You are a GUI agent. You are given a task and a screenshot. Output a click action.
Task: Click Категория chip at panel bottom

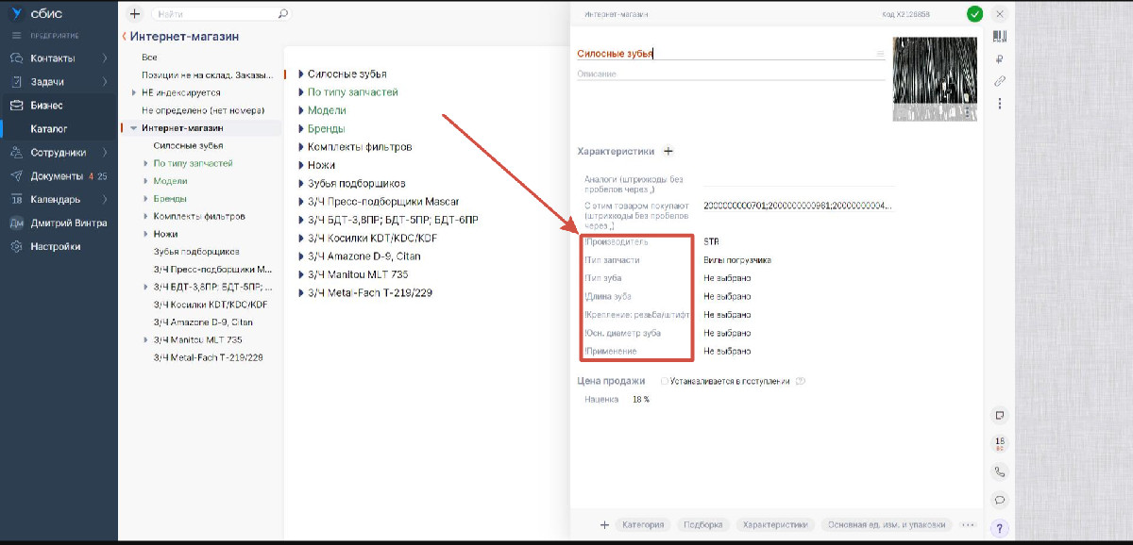[x=642, y=524]
